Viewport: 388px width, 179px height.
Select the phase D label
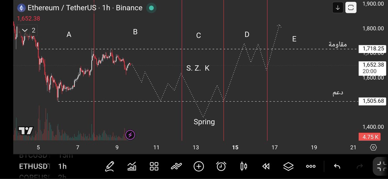tap(247, 34)
